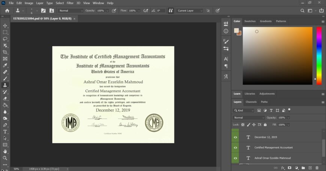Open the Glyphs panel icon
Image resolution: width=326 pixels, height=171 pixels.
(x=226, y=76)
